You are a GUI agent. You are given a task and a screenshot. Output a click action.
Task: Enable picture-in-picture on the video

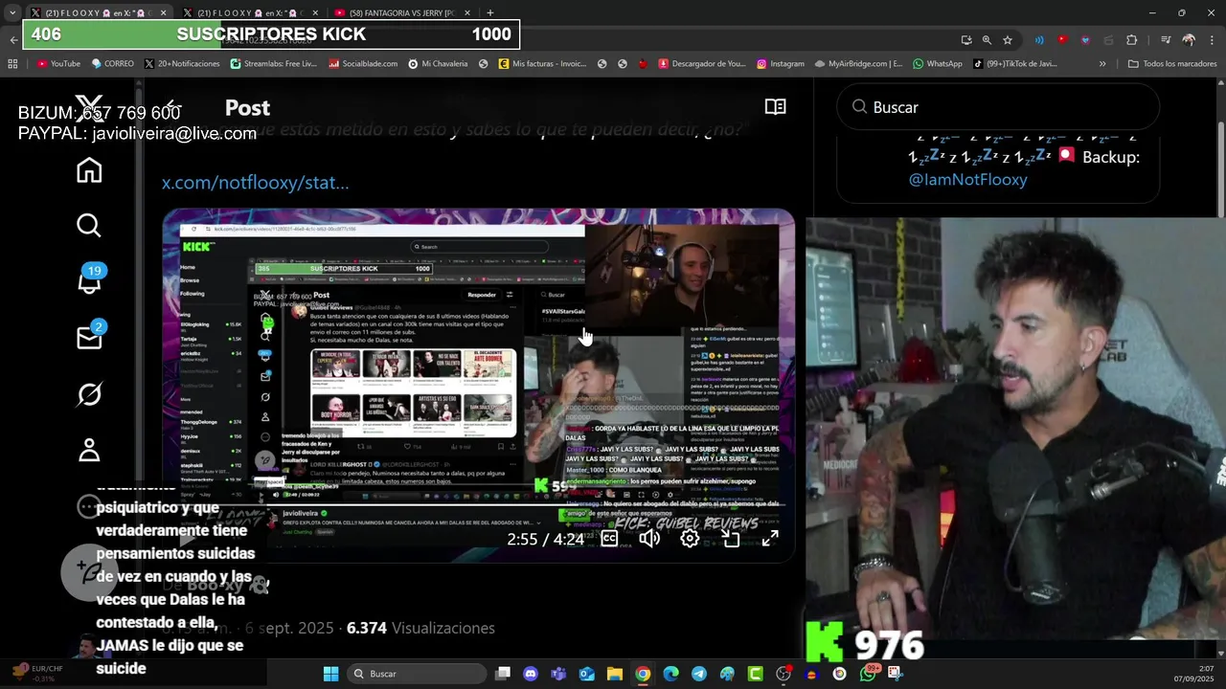(x=731, y=539)
